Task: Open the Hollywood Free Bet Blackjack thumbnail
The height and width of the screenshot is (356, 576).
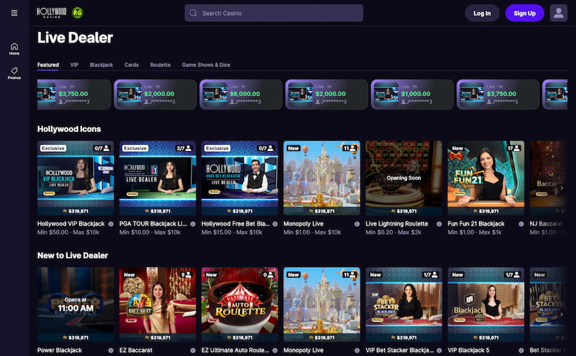Action: coord(239,178)
